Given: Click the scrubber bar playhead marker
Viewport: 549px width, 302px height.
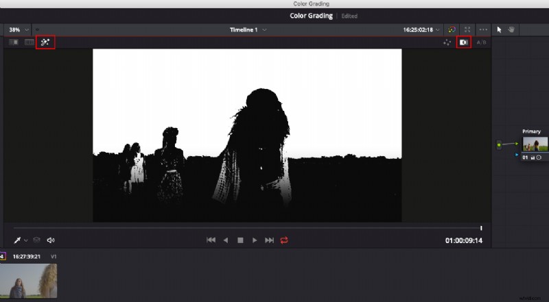Looking at the screenshot, I should (481, 228).
